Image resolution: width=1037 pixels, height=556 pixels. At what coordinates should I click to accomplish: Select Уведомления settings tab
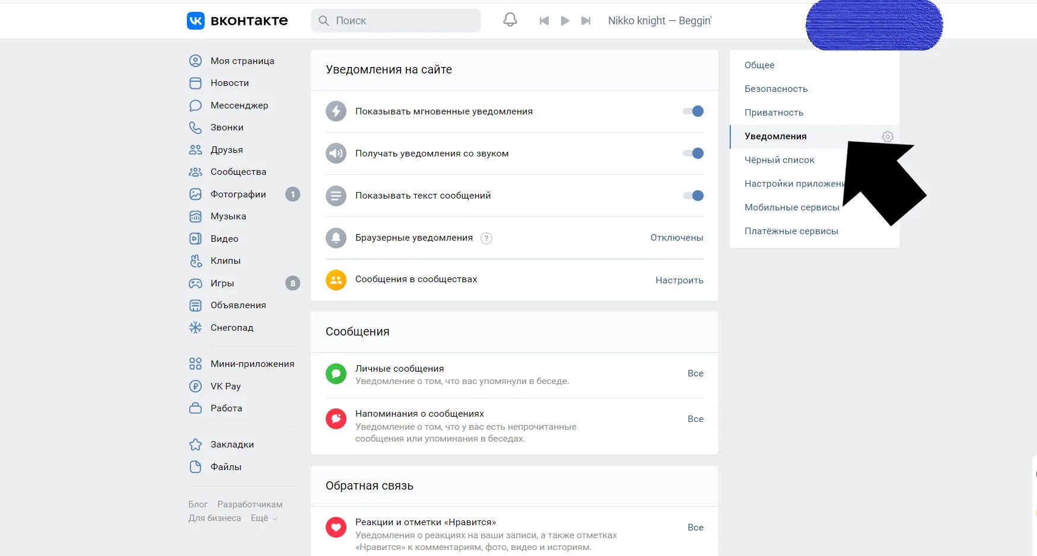[815, 136]
